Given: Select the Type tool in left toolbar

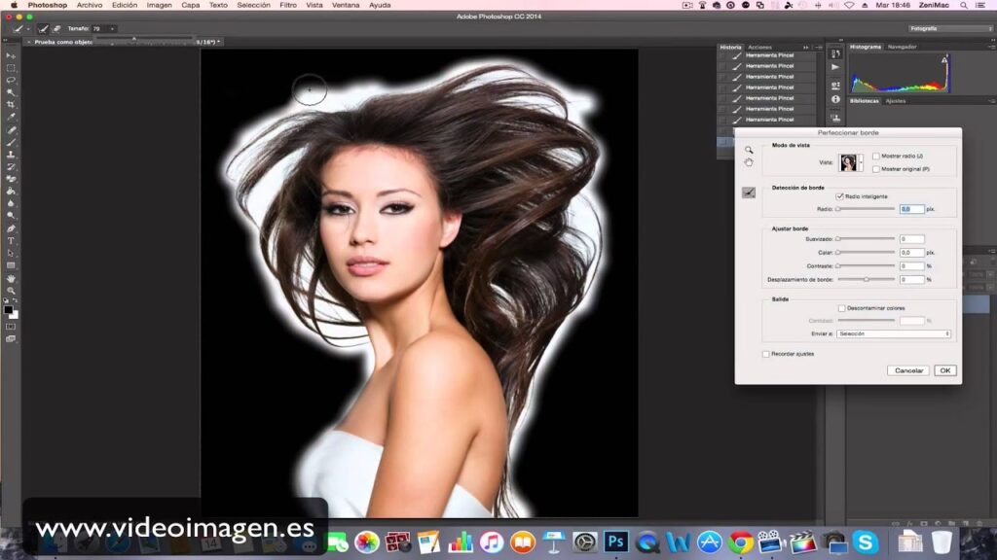Looking at the screenshot, I should tap(11, 240).
